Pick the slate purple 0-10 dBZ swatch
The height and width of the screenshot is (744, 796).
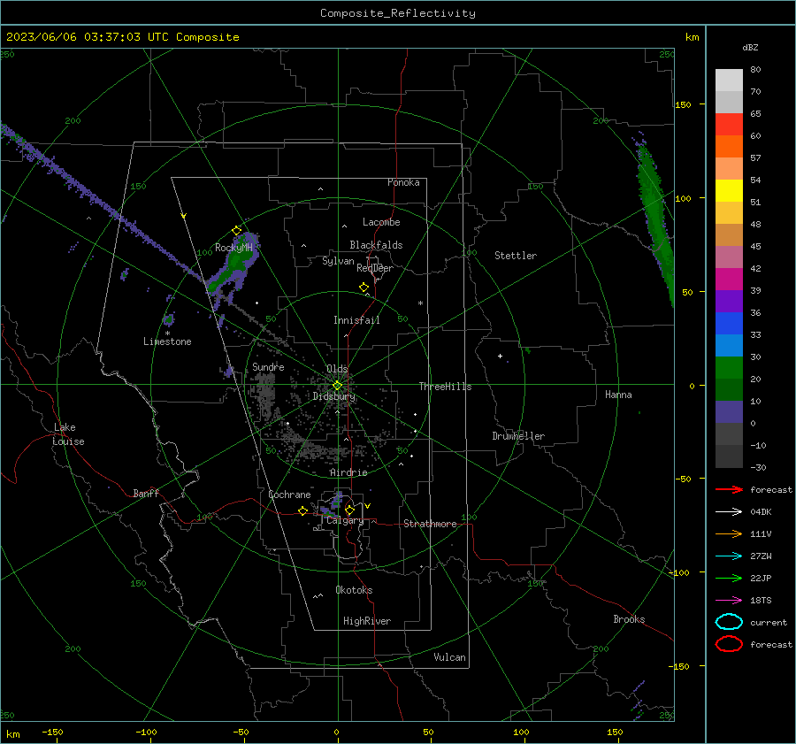[729, 412]
